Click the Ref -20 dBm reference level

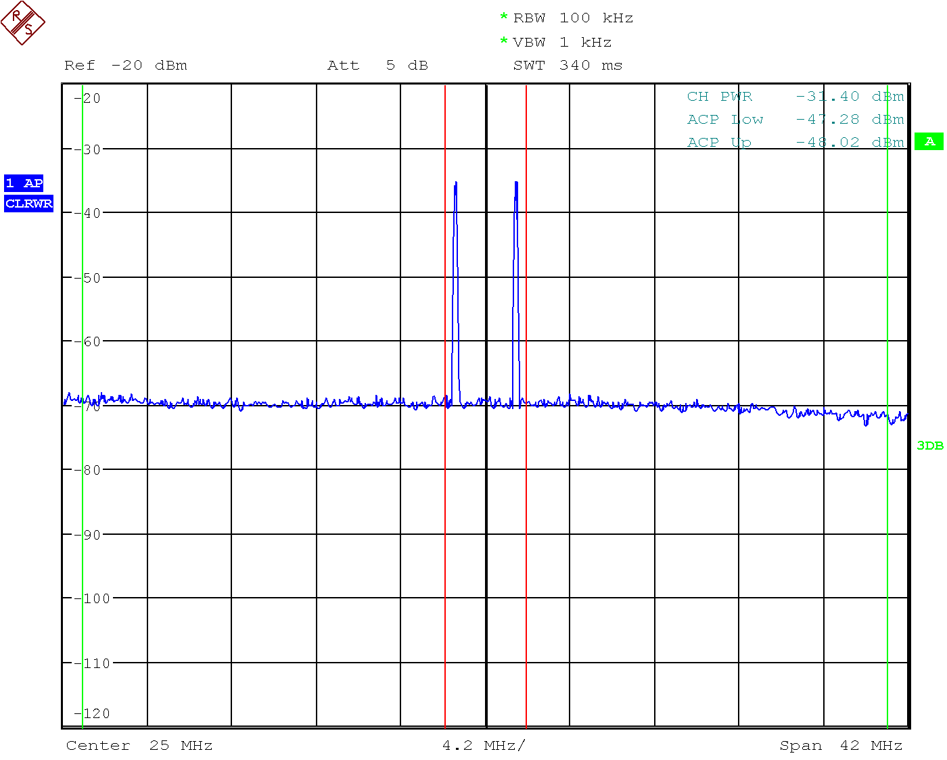click(x=126, y=66)
